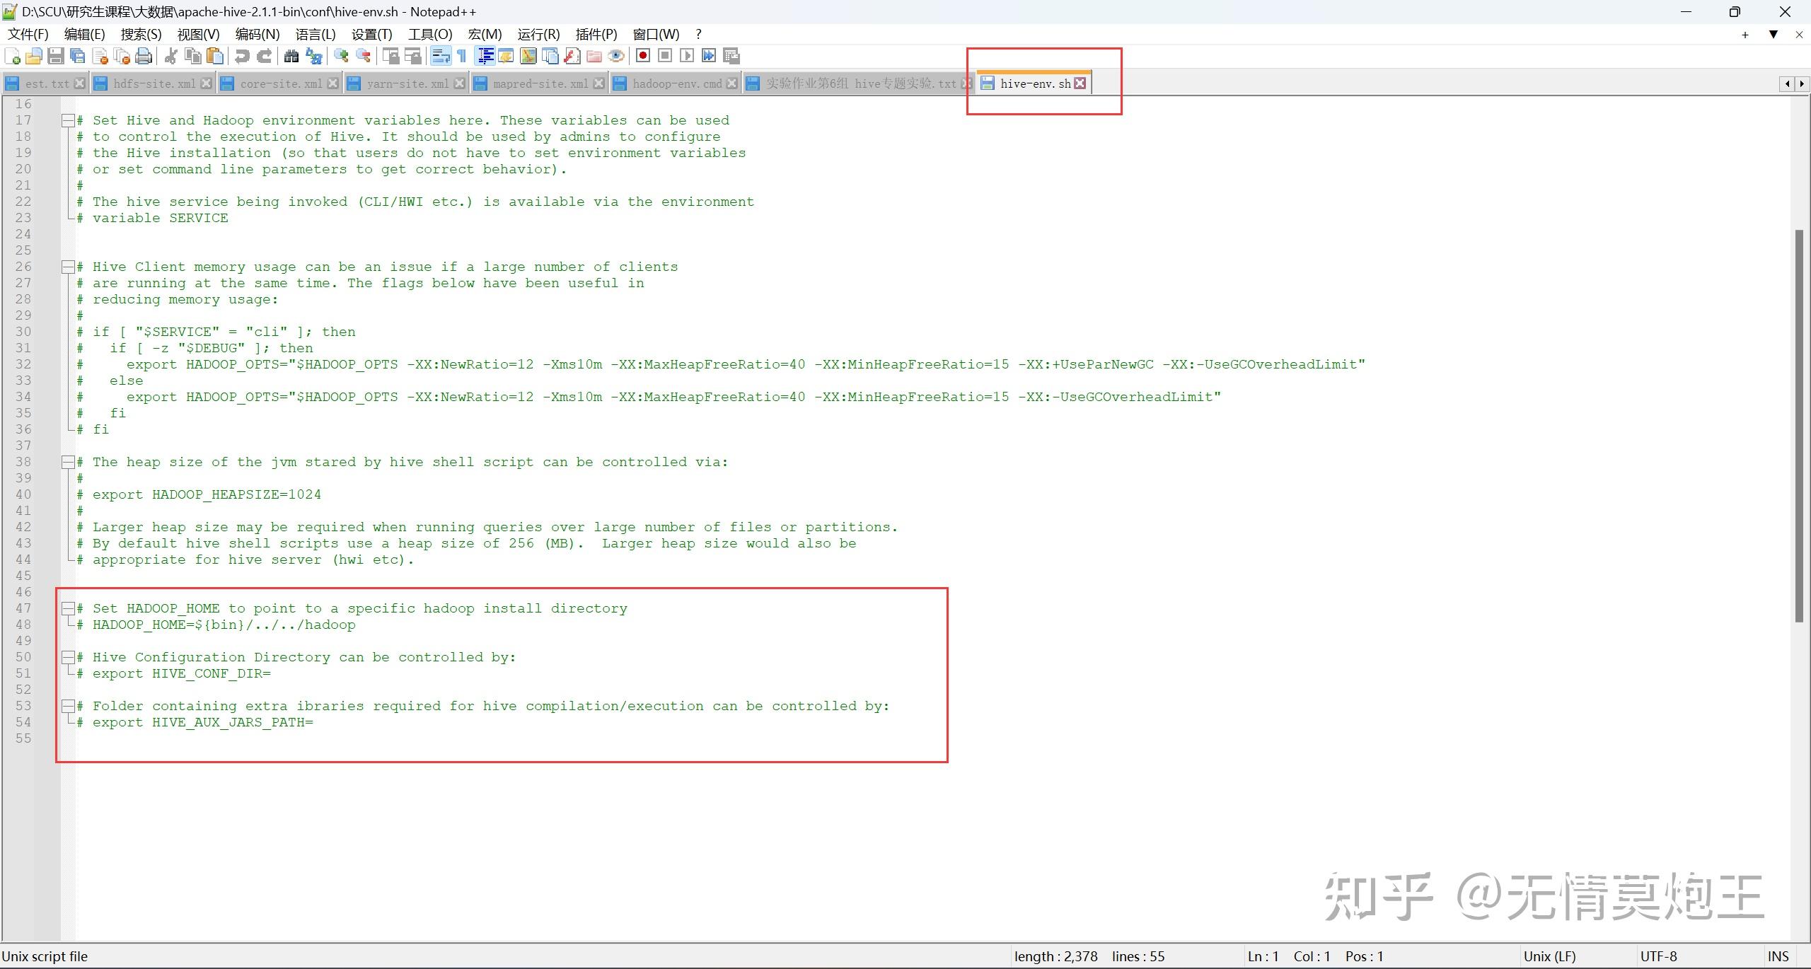The width and height of the screenshot is (1811, 969).
Task: Toggle the indent guide toolbar button
Action: pos(485,56)
